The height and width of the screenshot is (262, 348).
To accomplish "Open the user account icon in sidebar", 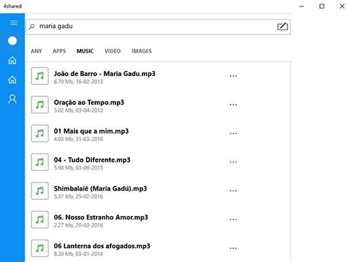I will point(12,99).
